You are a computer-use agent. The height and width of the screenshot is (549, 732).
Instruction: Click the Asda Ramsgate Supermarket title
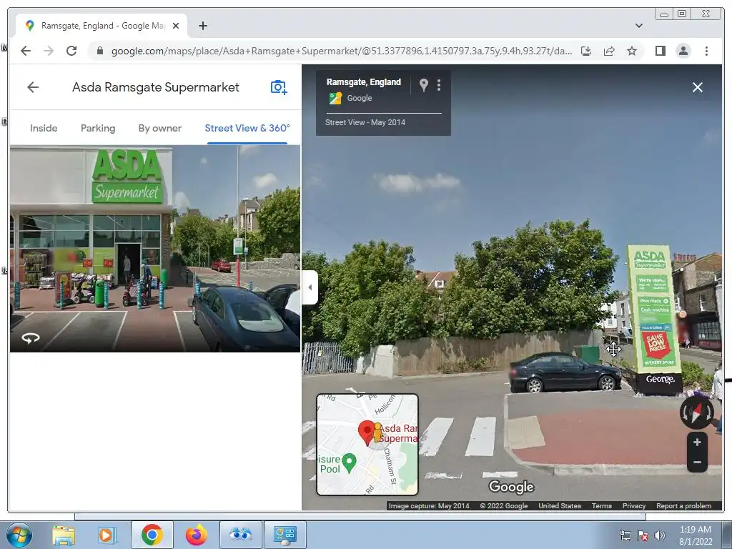(x=155, y=87)
